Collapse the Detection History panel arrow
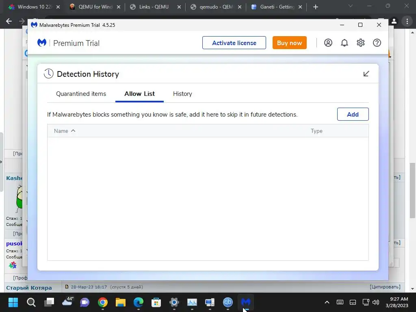Viewport: 416px width, 312px height. (366, 74)
